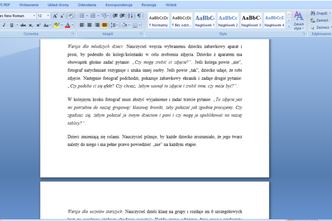Open the Numbering dropdown arrow
The height and width of the screenshot is (221, 332).
(98, 16)
